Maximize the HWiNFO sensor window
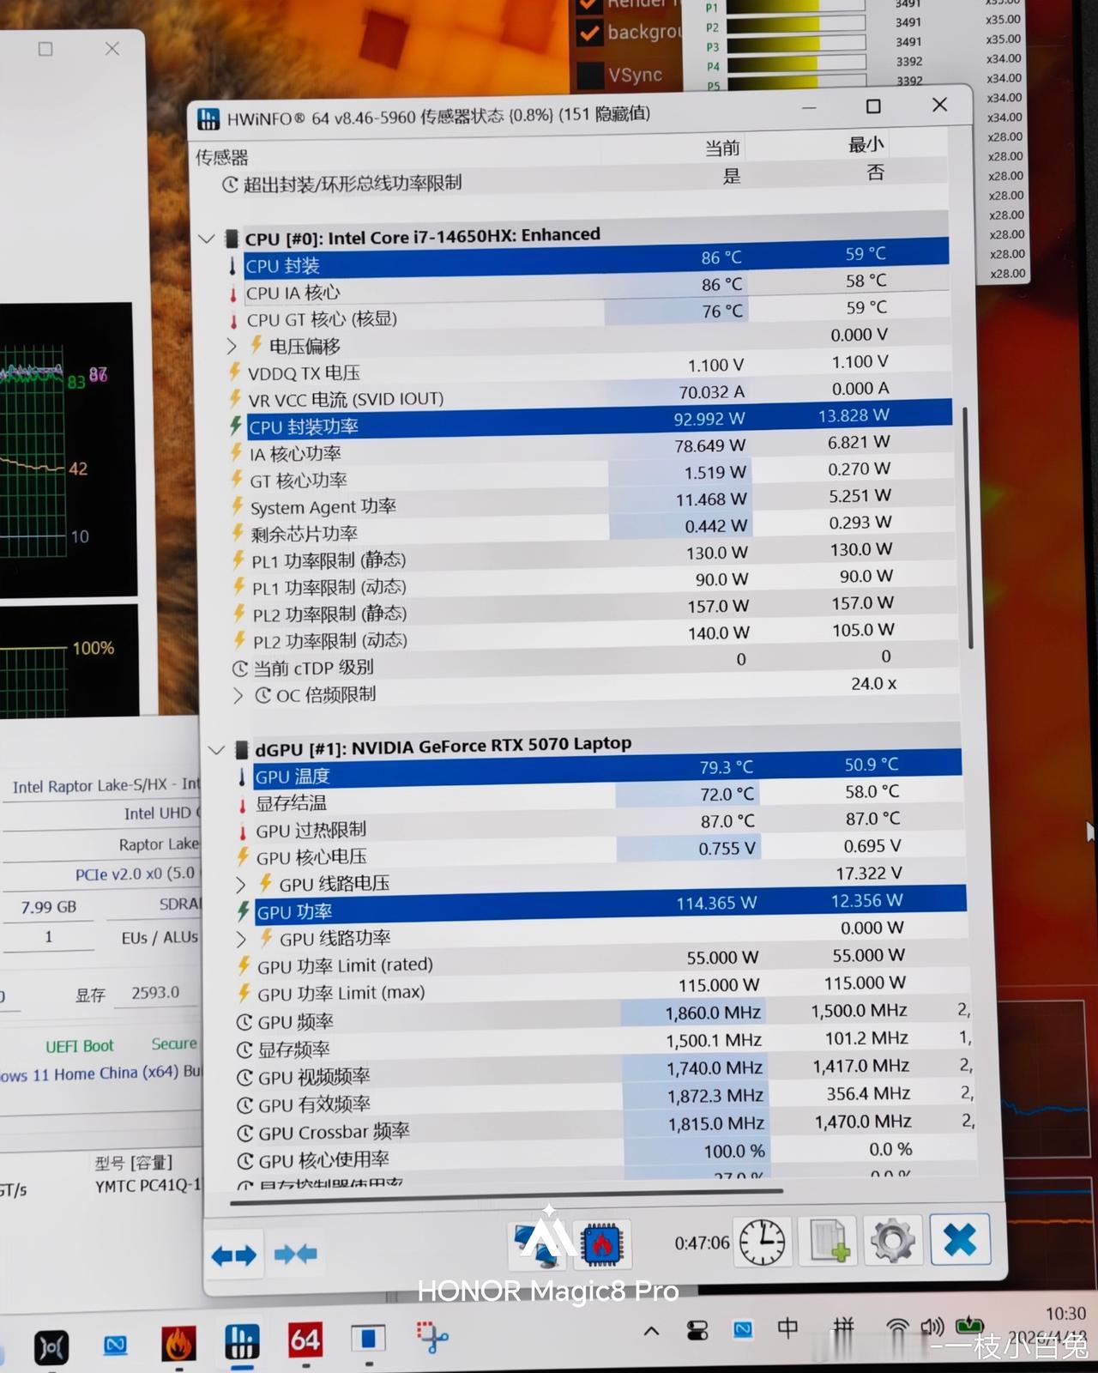Screen dimensions: 1098x1373 (x=873, y=106)
